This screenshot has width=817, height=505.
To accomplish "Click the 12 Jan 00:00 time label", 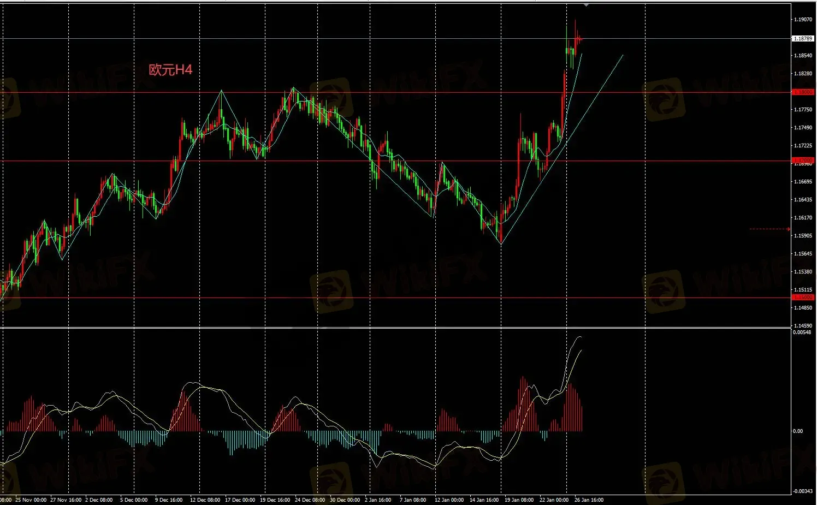I will 449,500.
